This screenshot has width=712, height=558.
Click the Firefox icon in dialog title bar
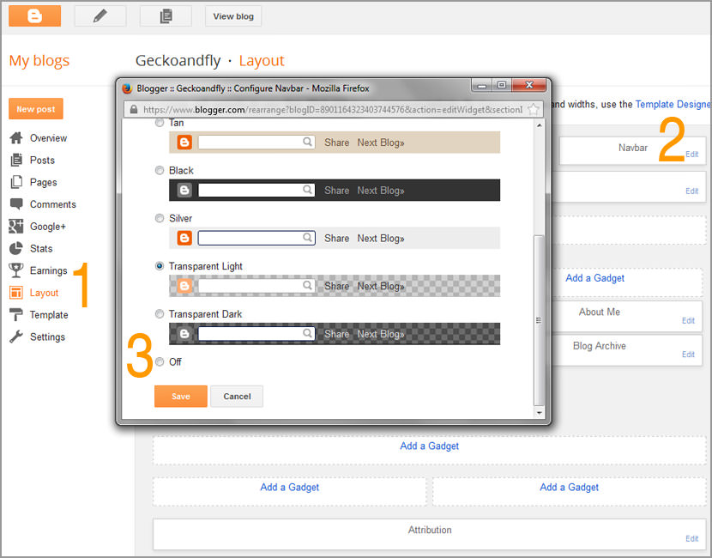[128, 88]
